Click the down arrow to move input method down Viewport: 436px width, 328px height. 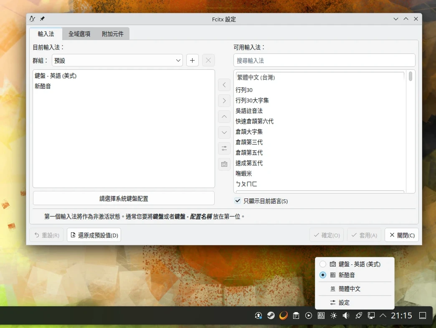(224, 132)
